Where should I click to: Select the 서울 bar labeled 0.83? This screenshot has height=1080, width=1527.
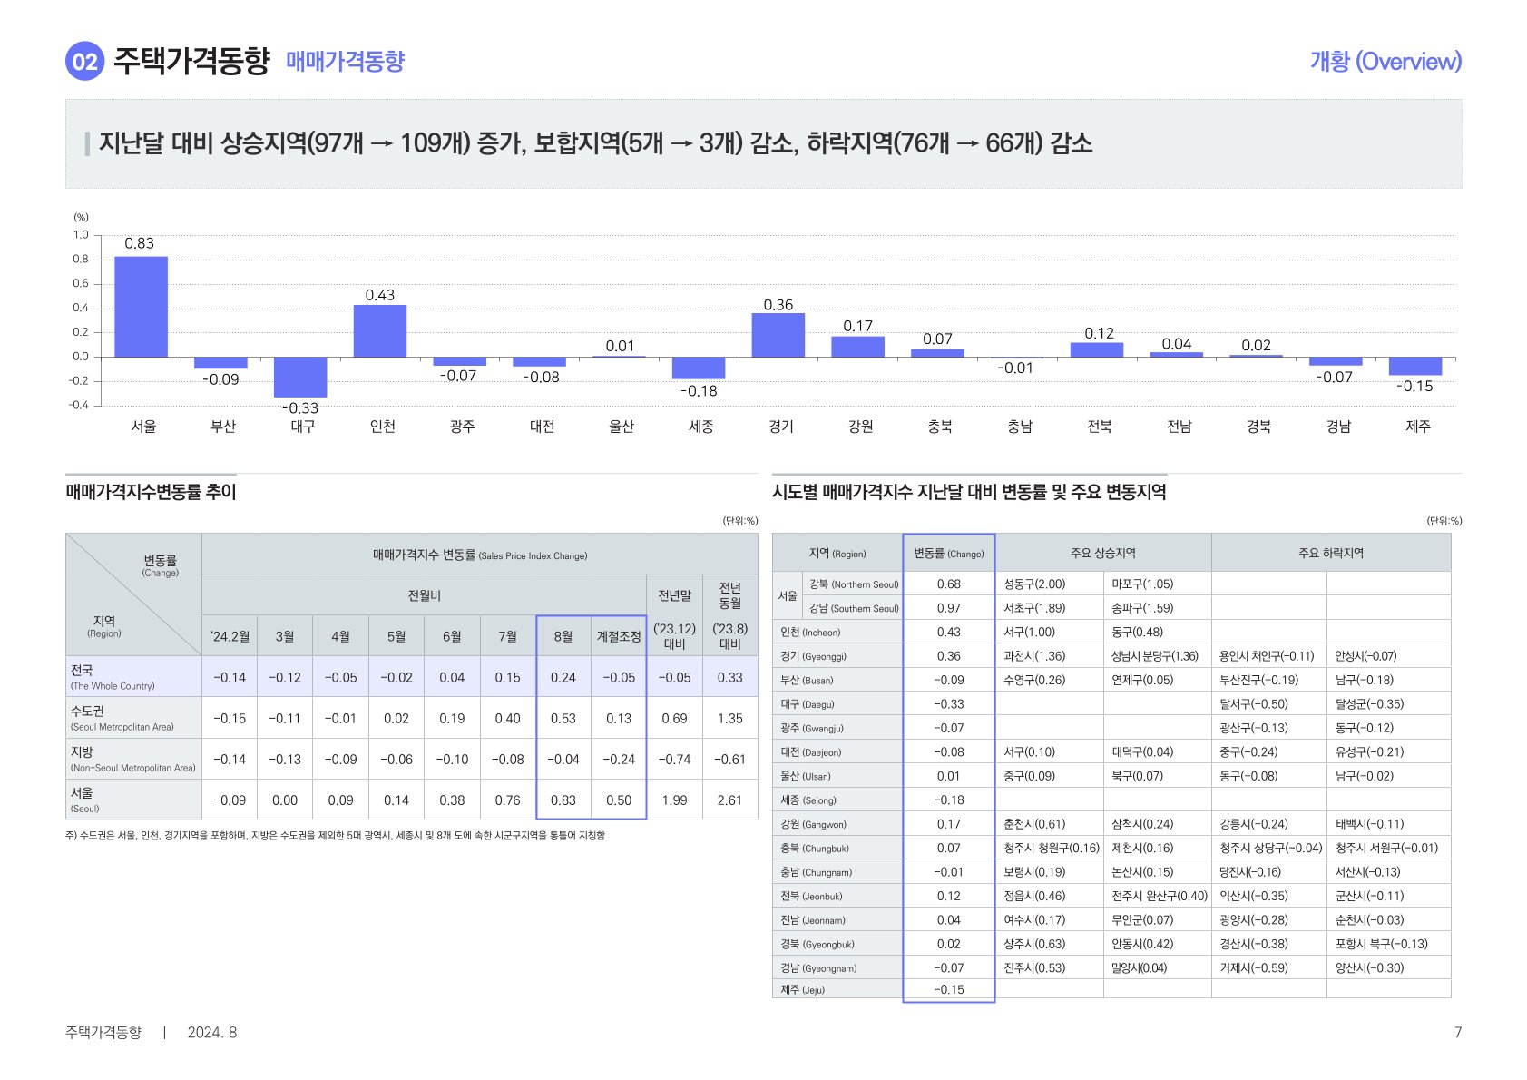click(x=141, y=307)
